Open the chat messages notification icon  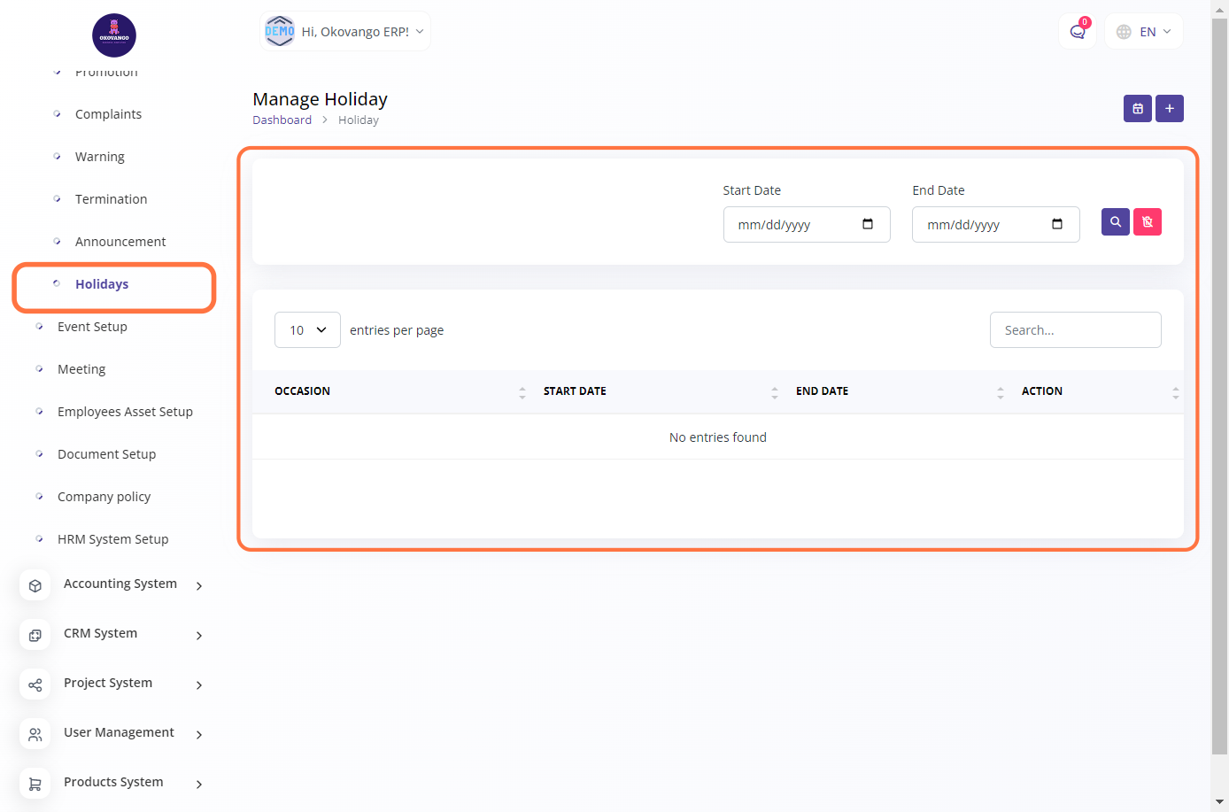click(1077, 32)
